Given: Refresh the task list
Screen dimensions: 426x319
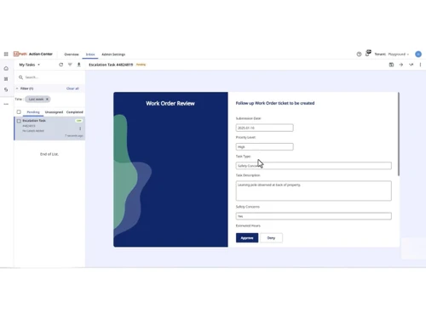Looking at the screenshot, I should 60,65.
